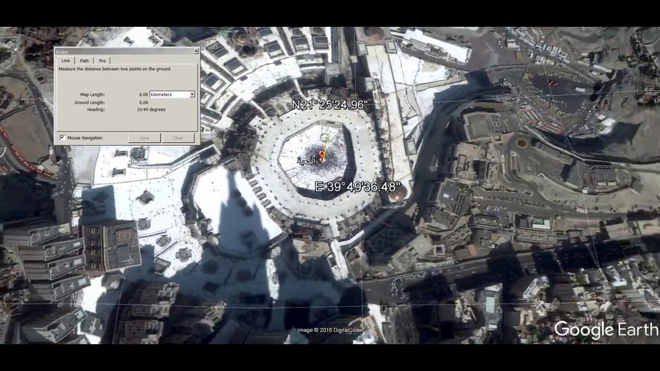Close the Ruler dialog
Image resolution: width=660 pixels, height=371 pixels.
[x=196, y=51]
